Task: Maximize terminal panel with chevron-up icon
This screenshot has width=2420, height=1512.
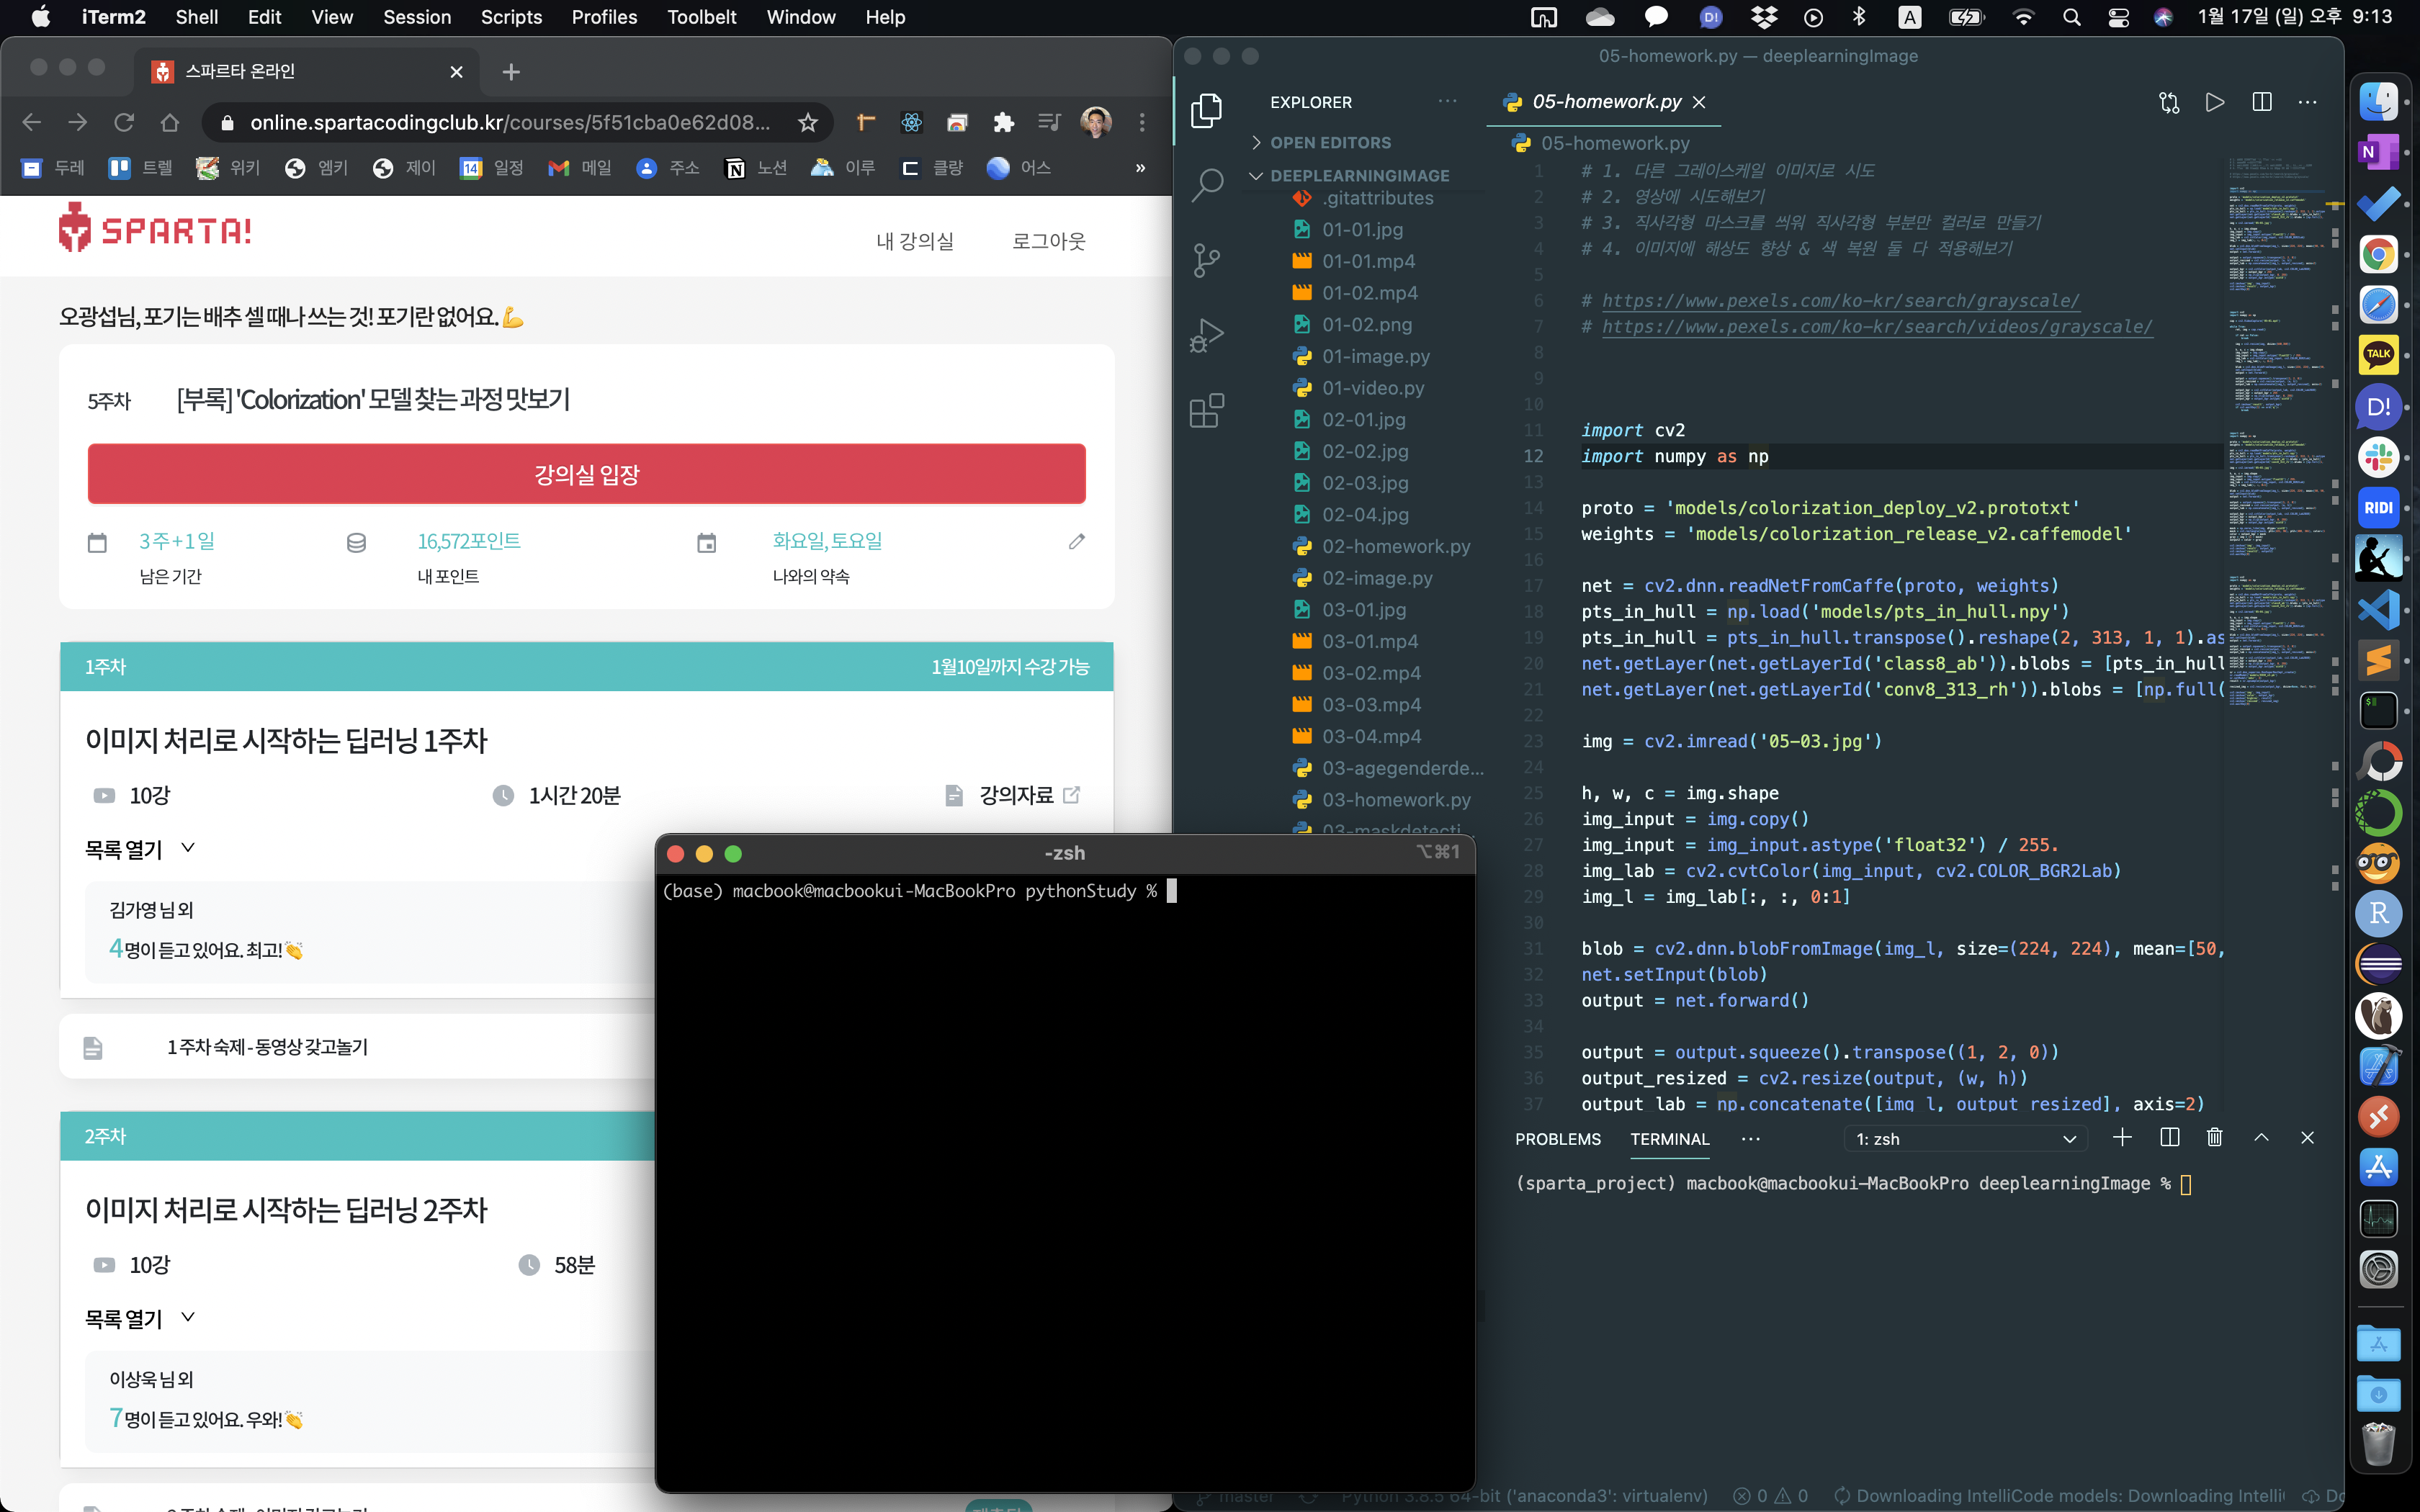Action: coord(2261,1138)
